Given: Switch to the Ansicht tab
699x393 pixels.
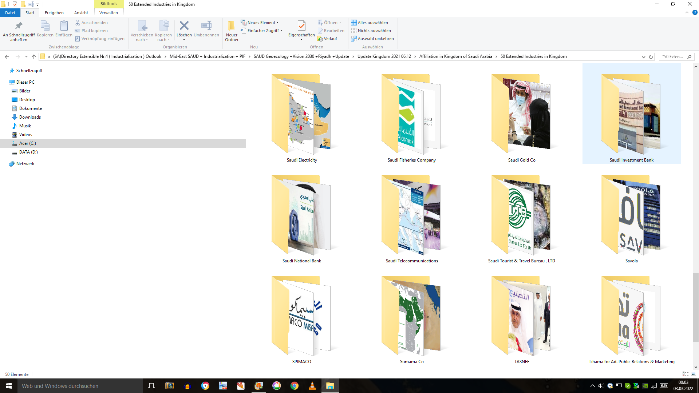Looking at the screenshot, I should pyautogui.click(x=81, y=13).
